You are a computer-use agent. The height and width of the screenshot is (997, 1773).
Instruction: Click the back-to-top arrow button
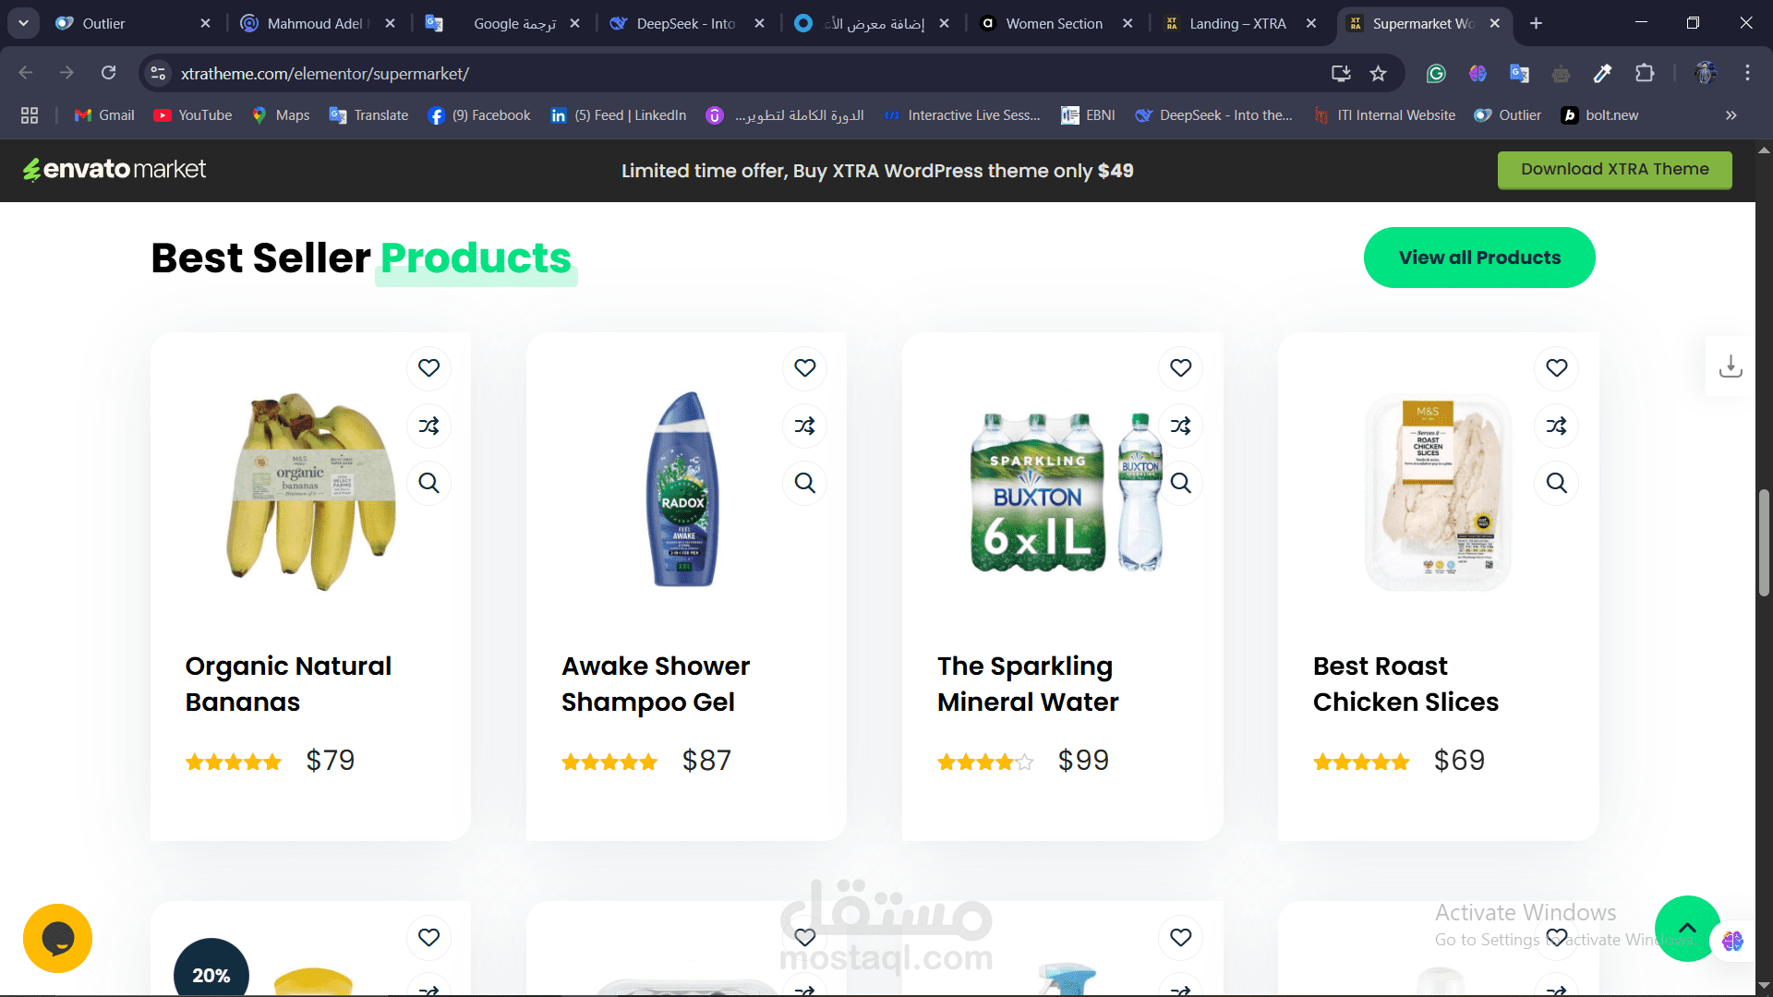1687,929
